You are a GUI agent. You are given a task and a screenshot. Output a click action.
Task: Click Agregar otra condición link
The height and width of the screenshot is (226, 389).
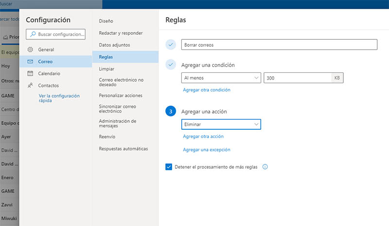206,90
